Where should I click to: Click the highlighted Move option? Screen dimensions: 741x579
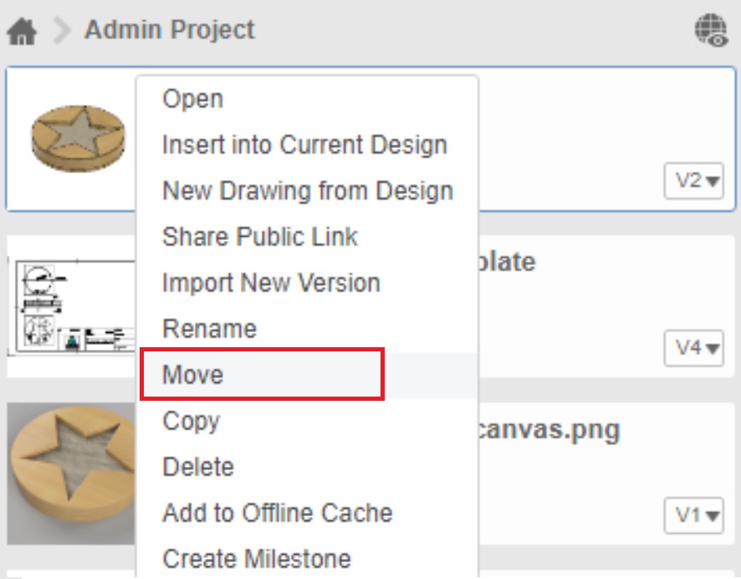coord(192,375)
